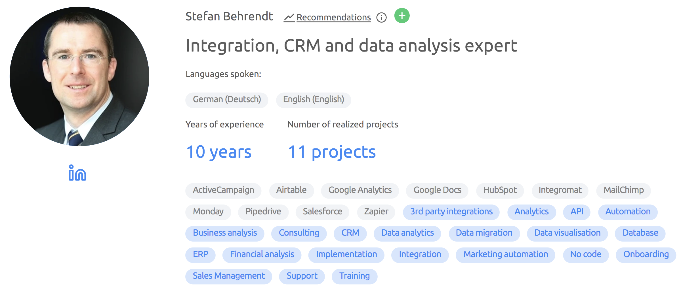Click the Data migration skill tag
The image size is (681, 290).
coord(484,233)
